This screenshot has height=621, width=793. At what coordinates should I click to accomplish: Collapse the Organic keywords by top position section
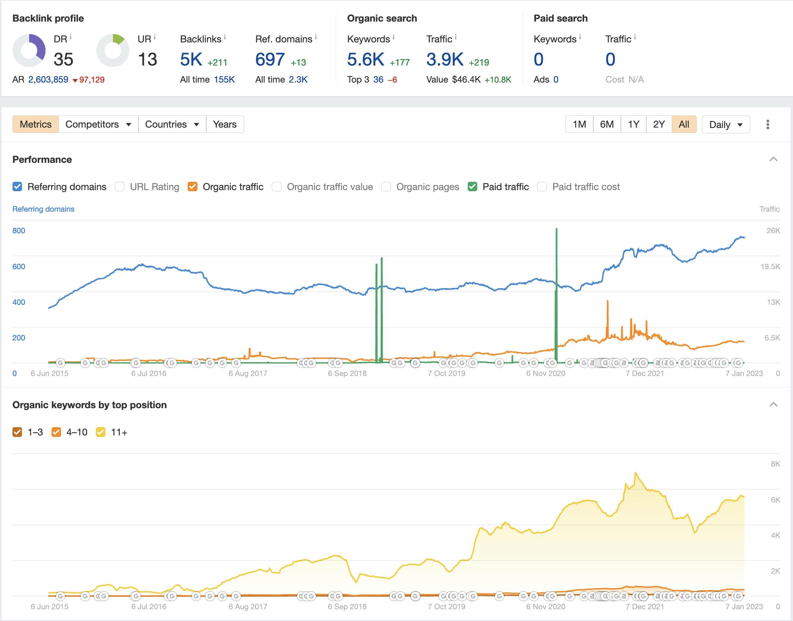point(773,405)
